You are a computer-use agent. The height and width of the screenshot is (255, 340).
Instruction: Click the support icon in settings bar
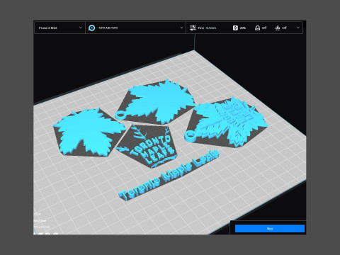click(x=257, y=28)
